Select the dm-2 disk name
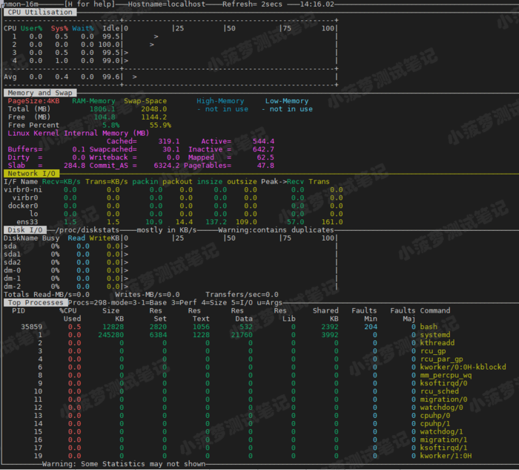Viewport: 519px width, 470px height. click(x=12, y=287)
